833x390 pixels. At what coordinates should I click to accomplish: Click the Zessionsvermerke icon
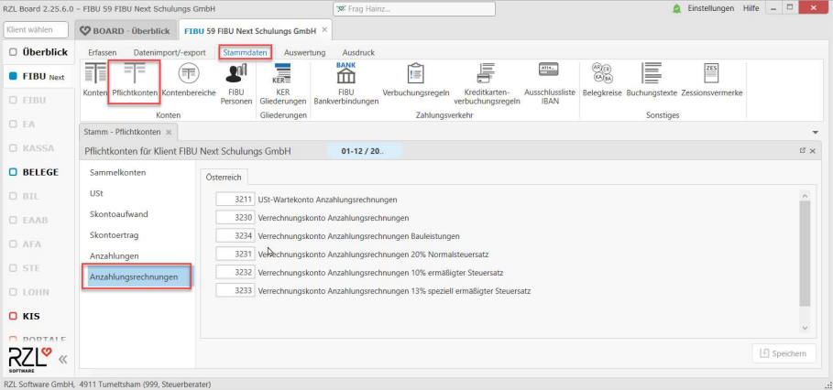pyautogui.click(x=712, y=81)
